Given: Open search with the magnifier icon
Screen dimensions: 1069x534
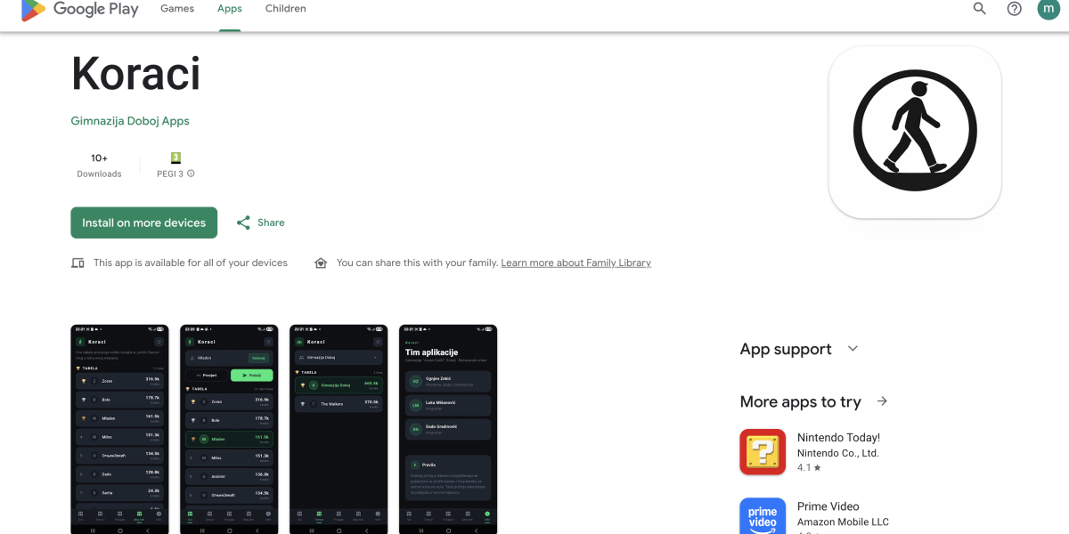Looking at the screenshot, I should 979,9.
